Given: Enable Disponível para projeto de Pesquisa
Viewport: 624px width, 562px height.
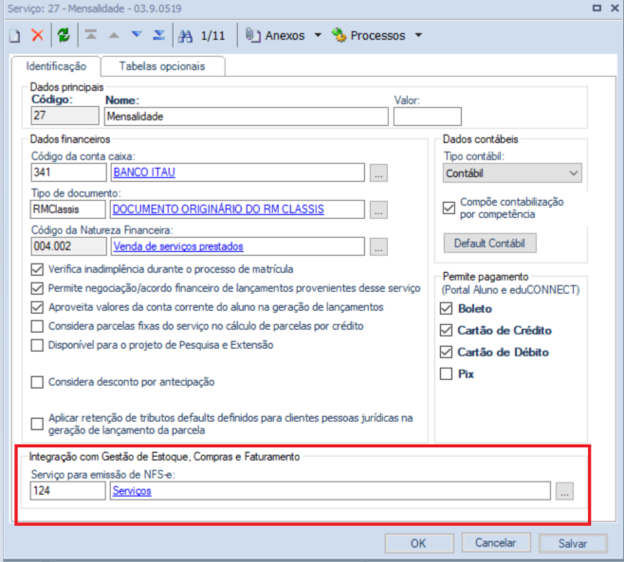Looking at the screenshot, I should [37, 345].
